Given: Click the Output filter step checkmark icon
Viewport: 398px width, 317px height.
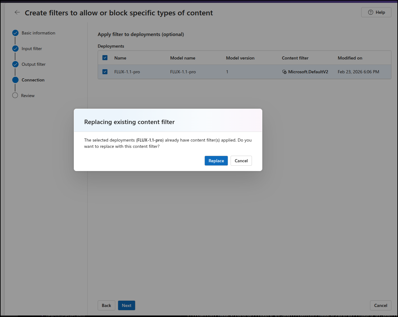Looking at the screenshot, I should (15, 64).
